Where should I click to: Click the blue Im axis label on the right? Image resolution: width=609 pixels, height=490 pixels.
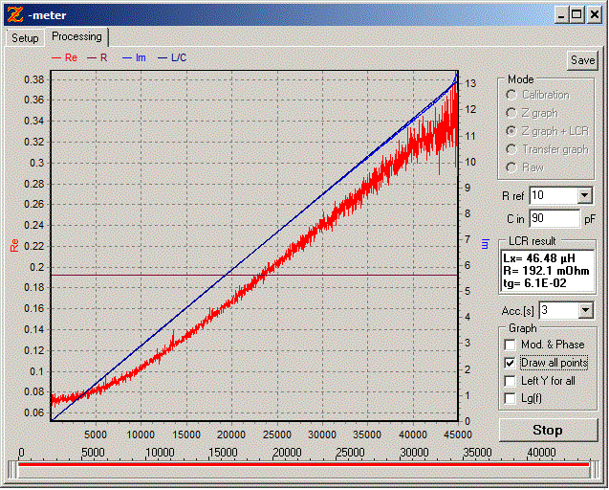point(485,244)
